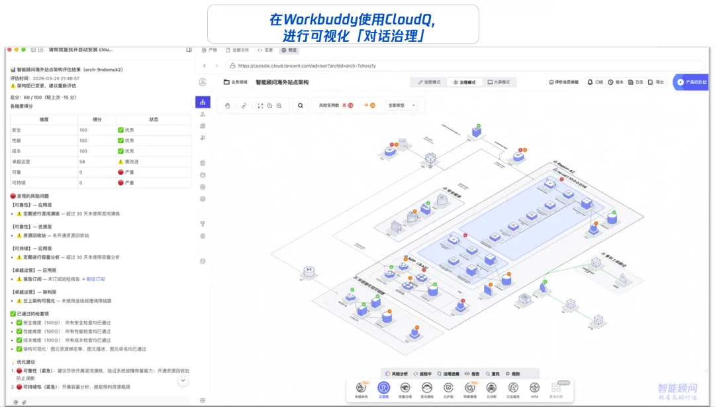Switch to 绘图模式 mode

point(429,82)
